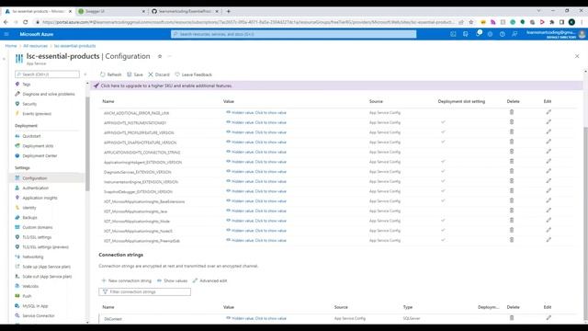Reveal the DbContext connection string value
Screen dimensions: 588x331
point(256,318)
